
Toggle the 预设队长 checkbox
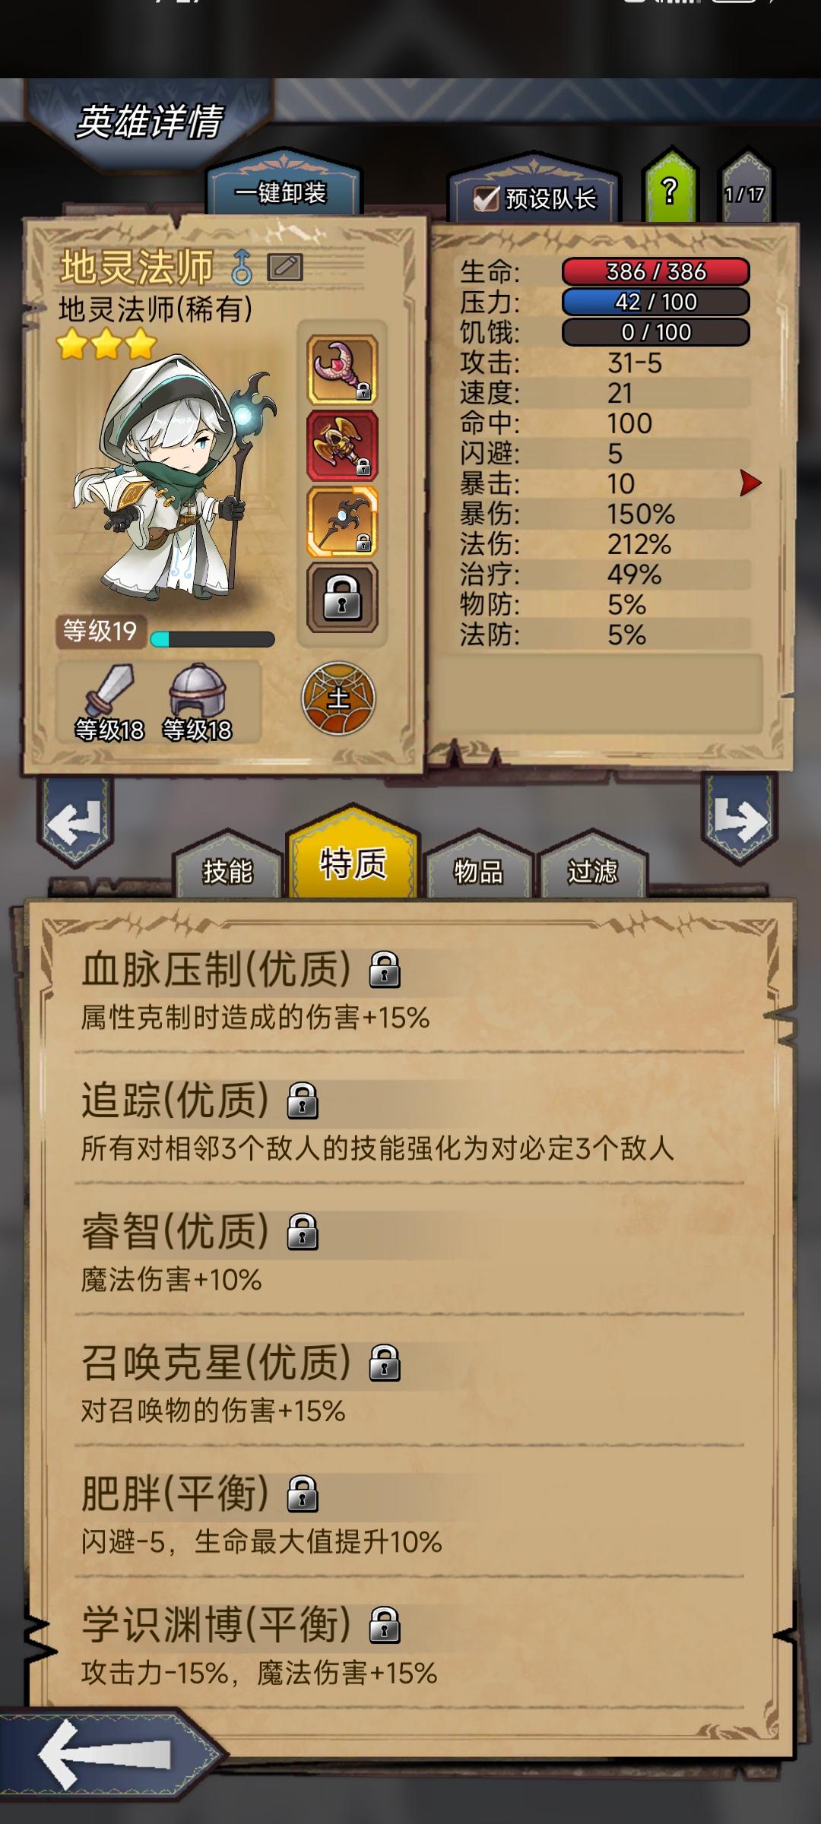click(x=485, y=199)
